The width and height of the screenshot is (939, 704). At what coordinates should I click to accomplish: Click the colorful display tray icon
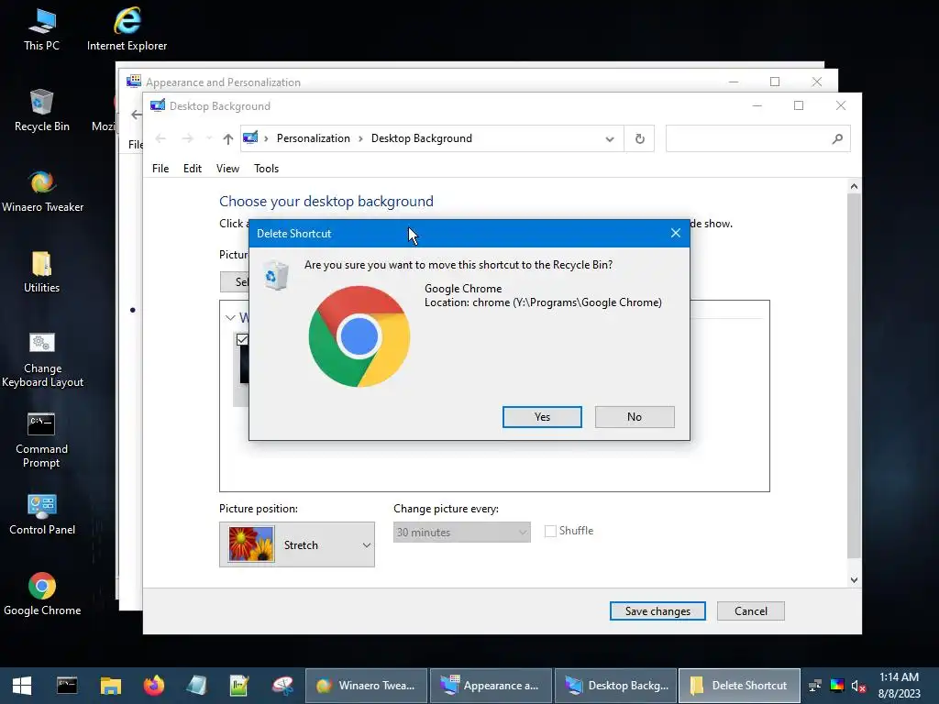836,686
